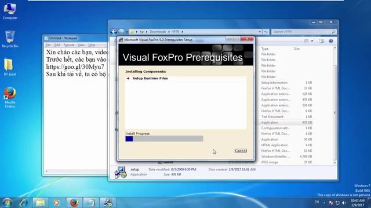Open the Recycle Bin desktop icon
The image size is (371, 208).
point(10,39)
